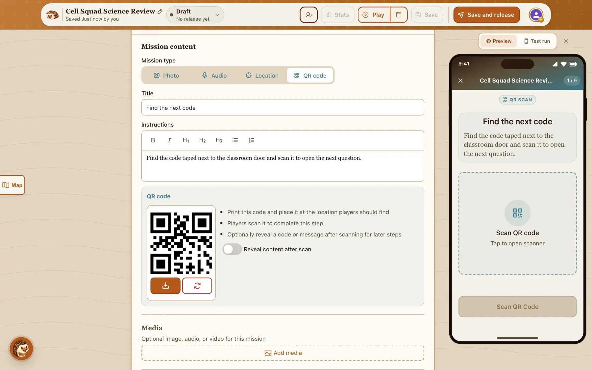
Task: Select the Audio mission type
Action: point(214,76)
